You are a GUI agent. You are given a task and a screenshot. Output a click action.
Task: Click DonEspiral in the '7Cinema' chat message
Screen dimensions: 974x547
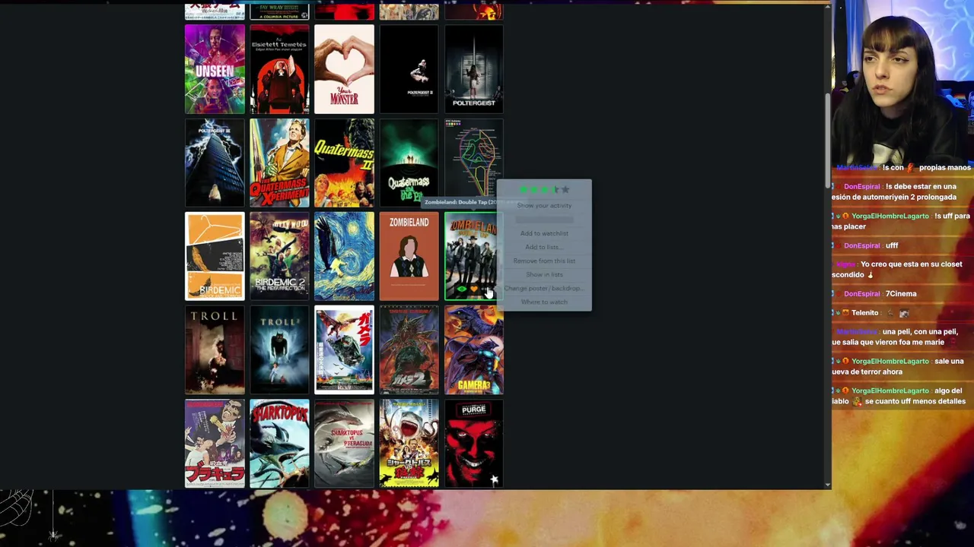tap(862, 293)
